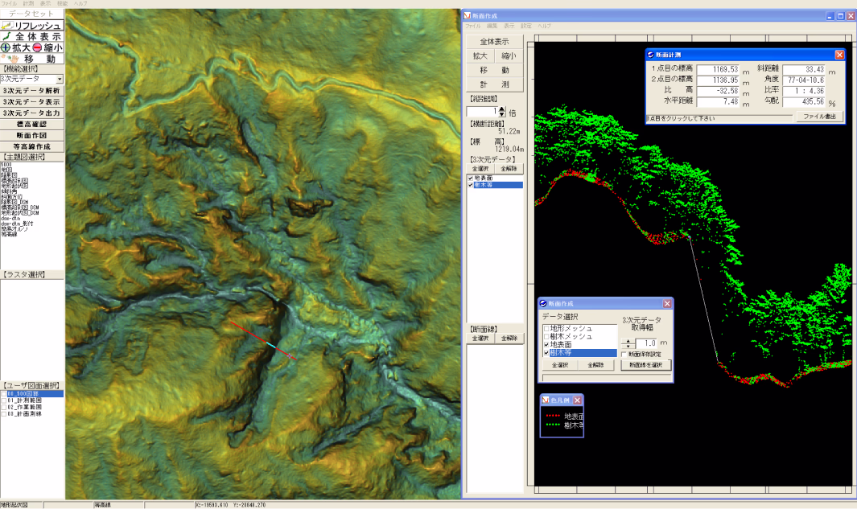
Task: Increase the 縦強調 magnification spinner
Action: pos(503,109)
